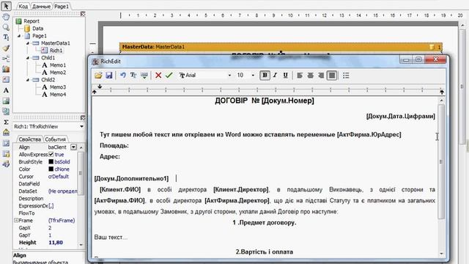The width and height of the screenshot is (469, 264).
Task: Open the Align baClient value dropdown
Action: [73, 147]
